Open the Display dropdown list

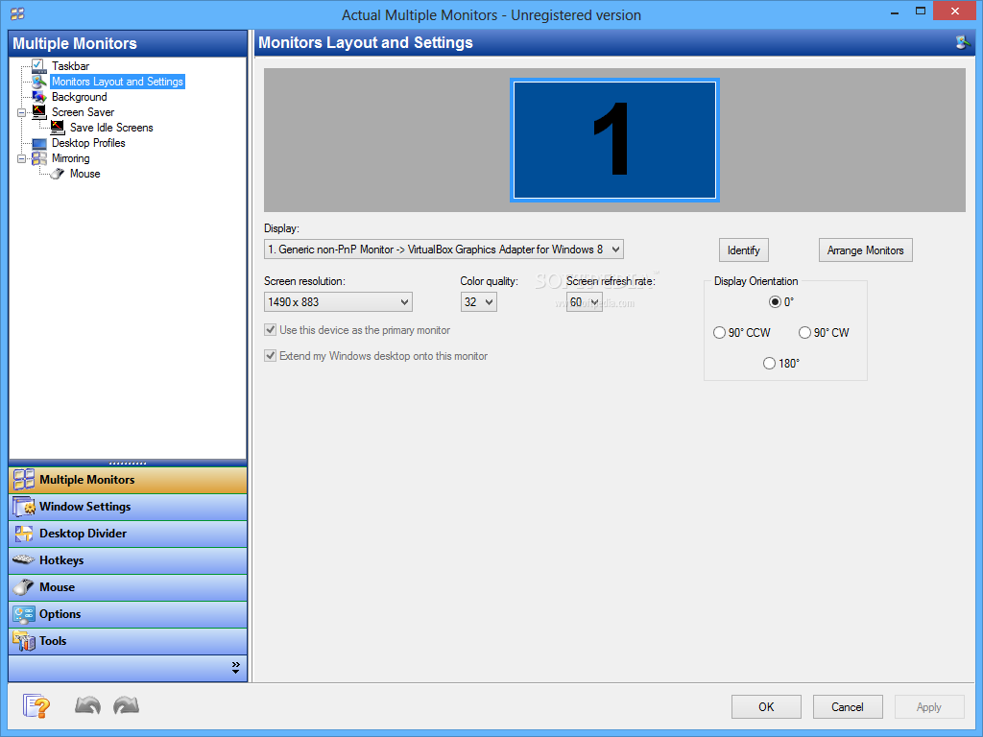(444, 250)
